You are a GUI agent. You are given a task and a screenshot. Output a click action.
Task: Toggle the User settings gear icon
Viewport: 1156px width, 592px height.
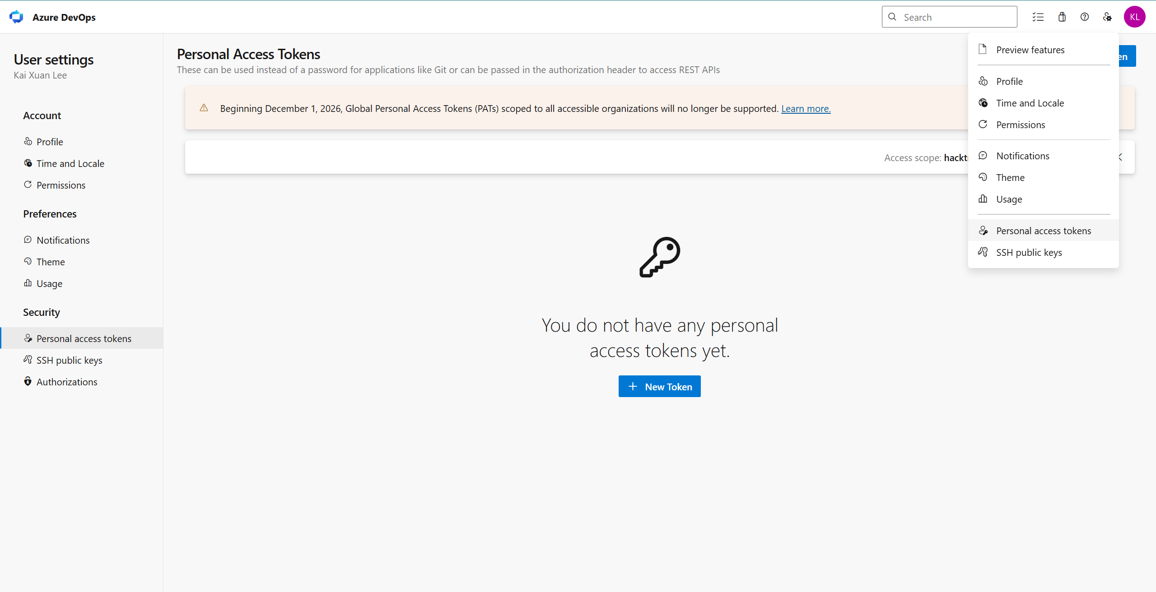click(x=1107, y=17)
